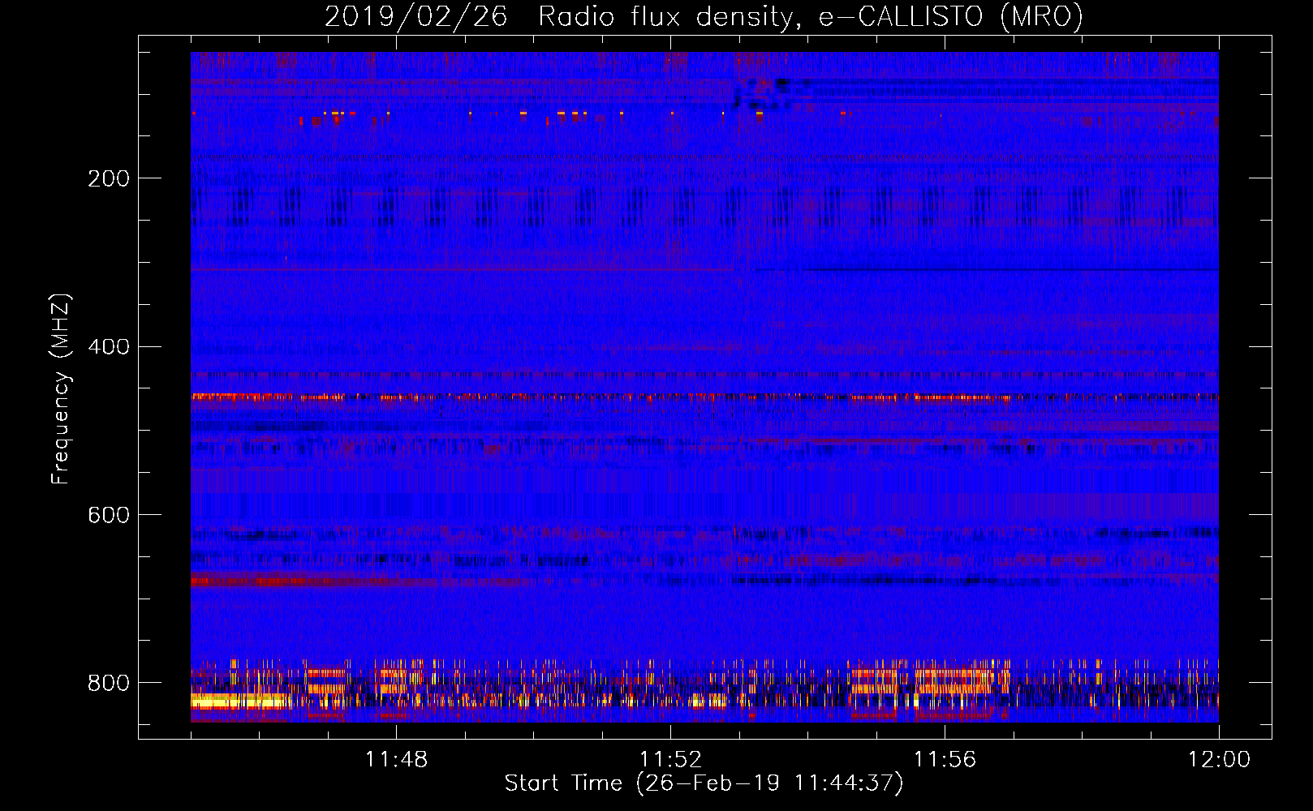
Task: Click the 'Start Time (26-Feb-19 11:44:37)' label
Action: (x=704, y=783)
